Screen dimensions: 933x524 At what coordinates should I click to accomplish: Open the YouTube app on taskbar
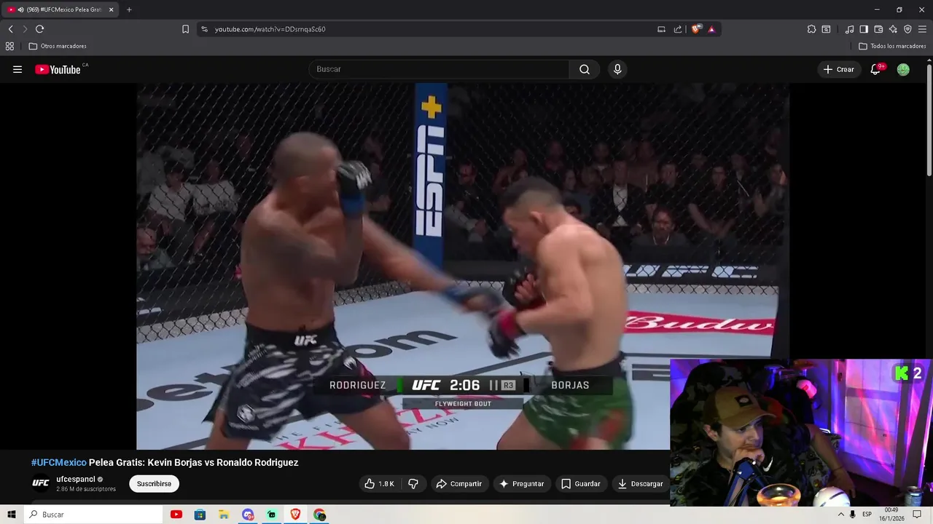click(176, 515)
